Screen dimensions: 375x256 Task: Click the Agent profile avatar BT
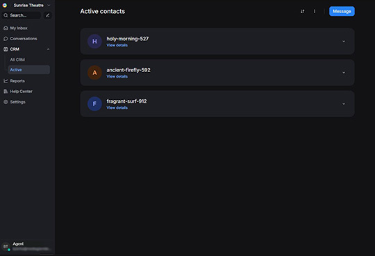6,246
